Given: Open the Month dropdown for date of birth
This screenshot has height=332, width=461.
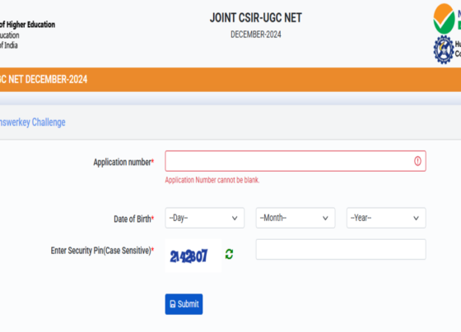Looking at the screenshot, I should tap(296, 218).
